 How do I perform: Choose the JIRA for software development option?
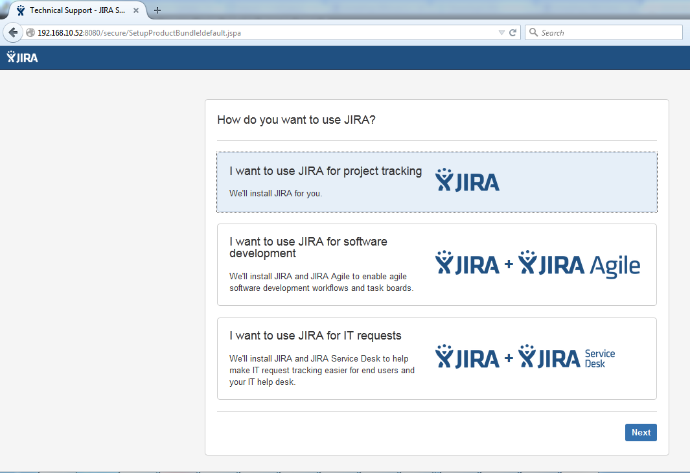click(x=437, y=264)
